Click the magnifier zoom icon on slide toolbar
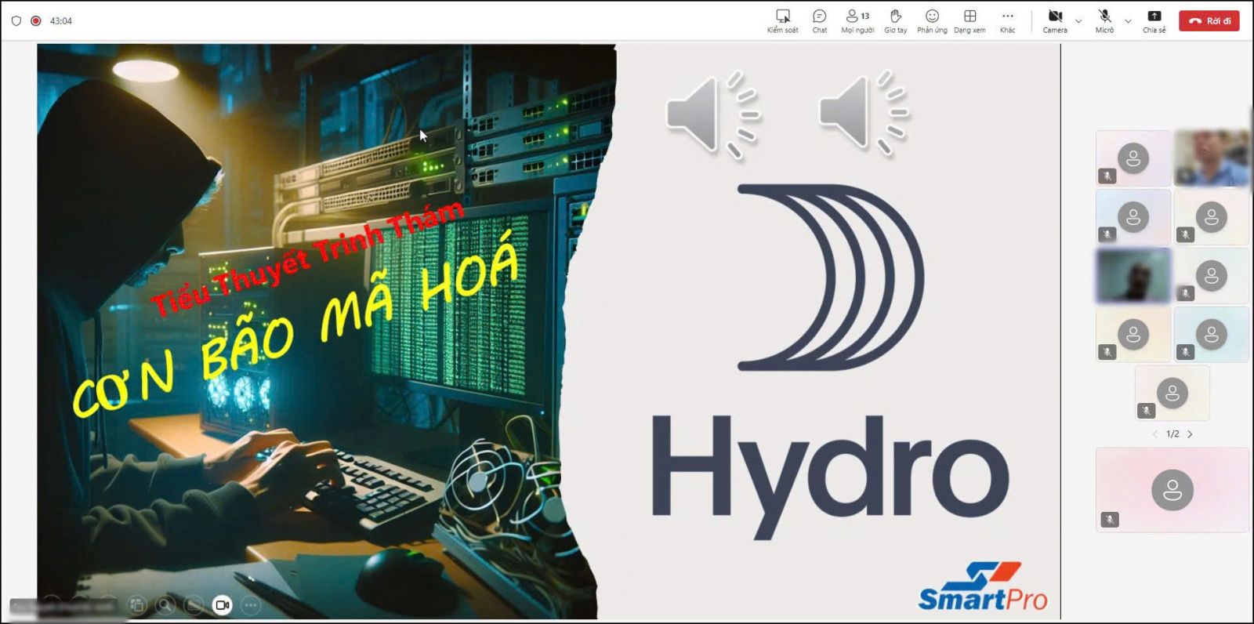 165,604
